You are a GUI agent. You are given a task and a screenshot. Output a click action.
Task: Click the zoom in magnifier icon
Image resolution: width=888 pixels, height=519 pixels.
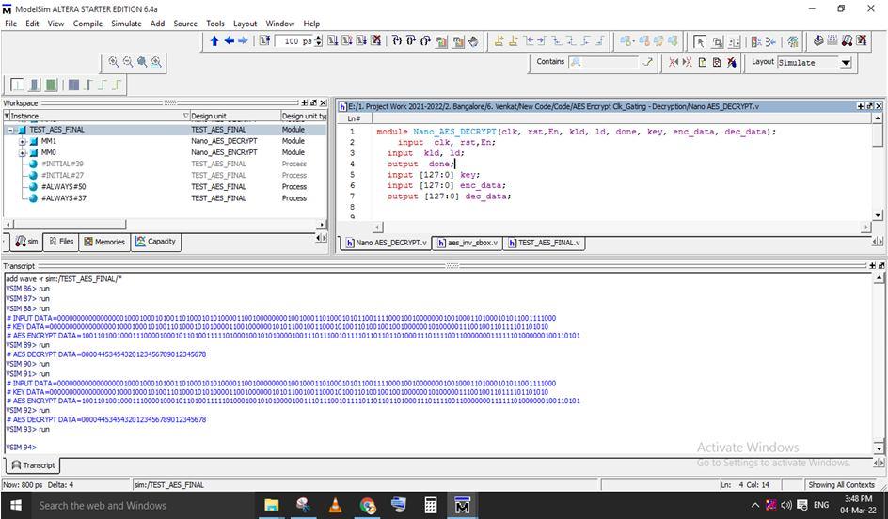pyautogui.click(x=114, y=62)
